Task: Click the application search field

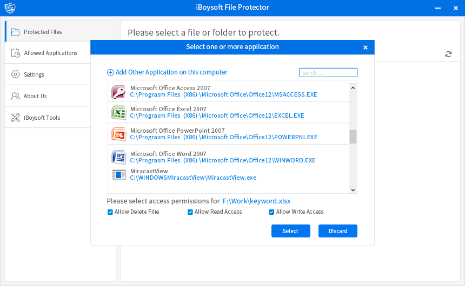Action: click(328, 72)
